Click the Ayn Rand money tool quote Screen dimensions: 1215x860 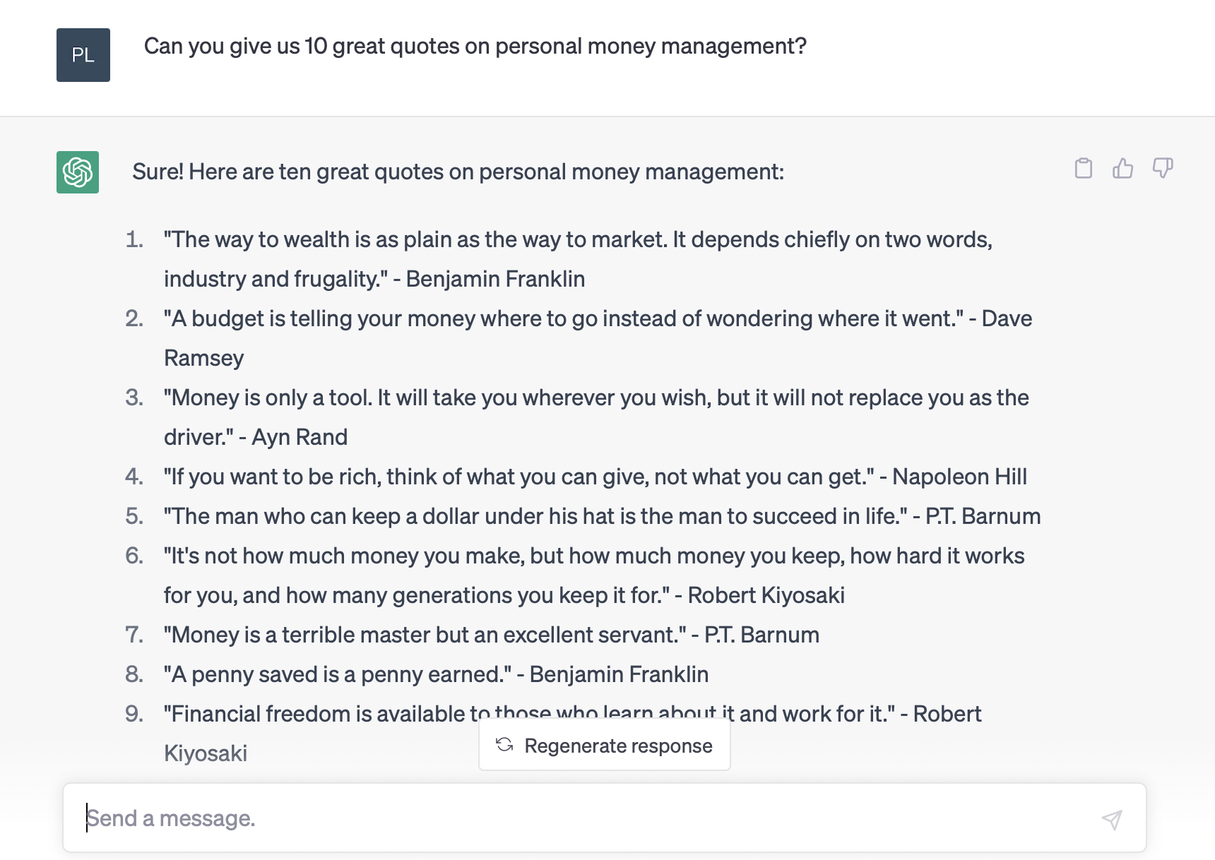pos(596,417)
